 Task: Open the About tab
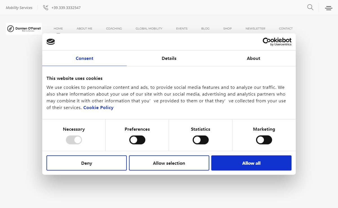[253, 58]
